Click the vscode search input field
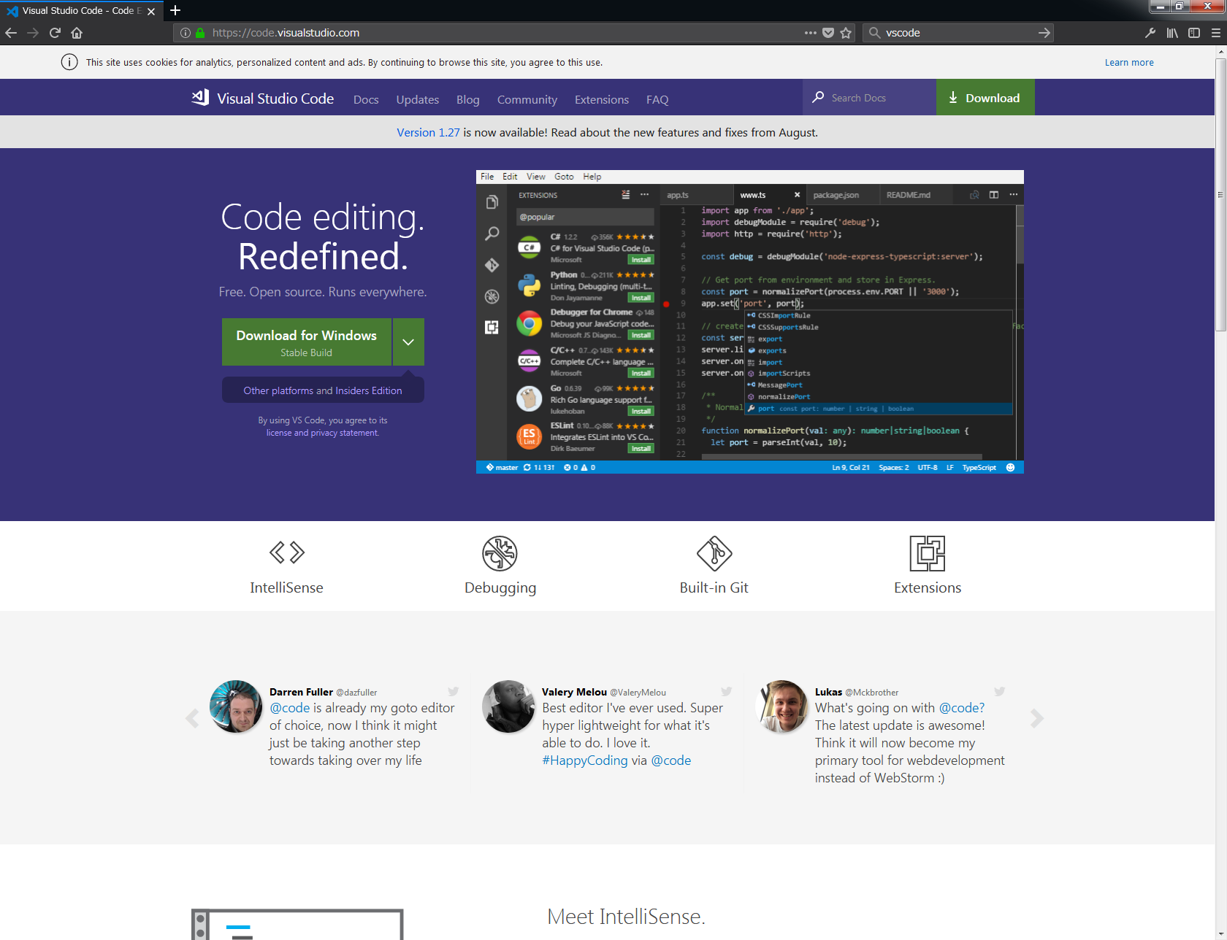1227x940 pixels. [949, 32]
